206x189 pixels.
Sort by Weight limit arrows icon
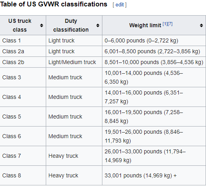pyautogui.click(x=201, y=25)
